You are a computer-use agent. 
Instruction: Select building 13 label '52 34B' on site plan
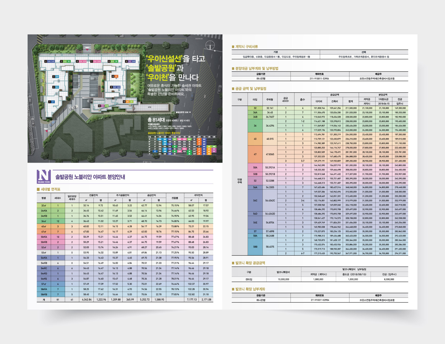[103, 106]
